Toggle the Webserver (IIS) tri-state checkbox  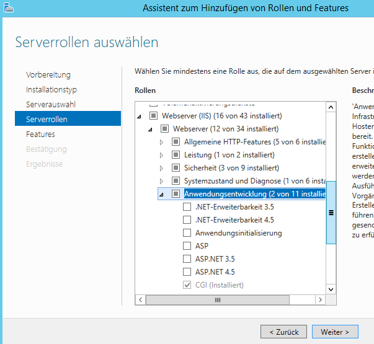point(153,116)
